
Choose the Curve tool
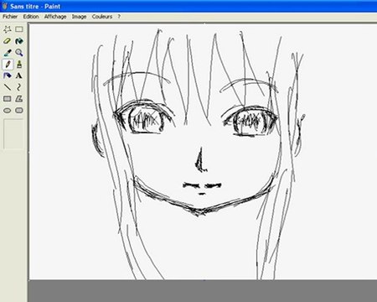19,87
